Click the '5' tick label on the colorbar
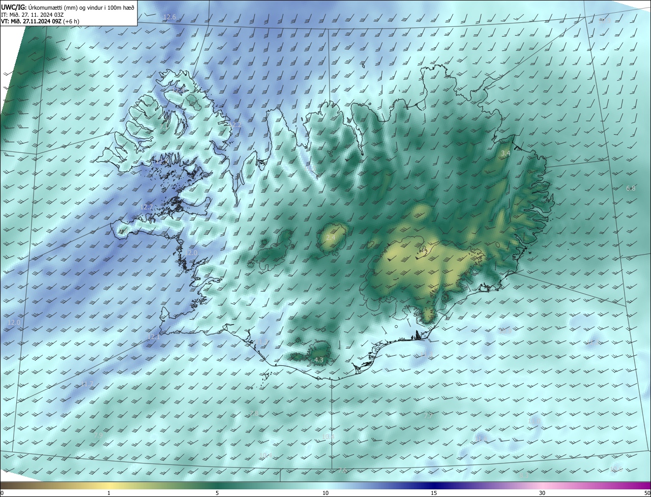This screenshot has height=497, width=651. click(x=217, y=493)
